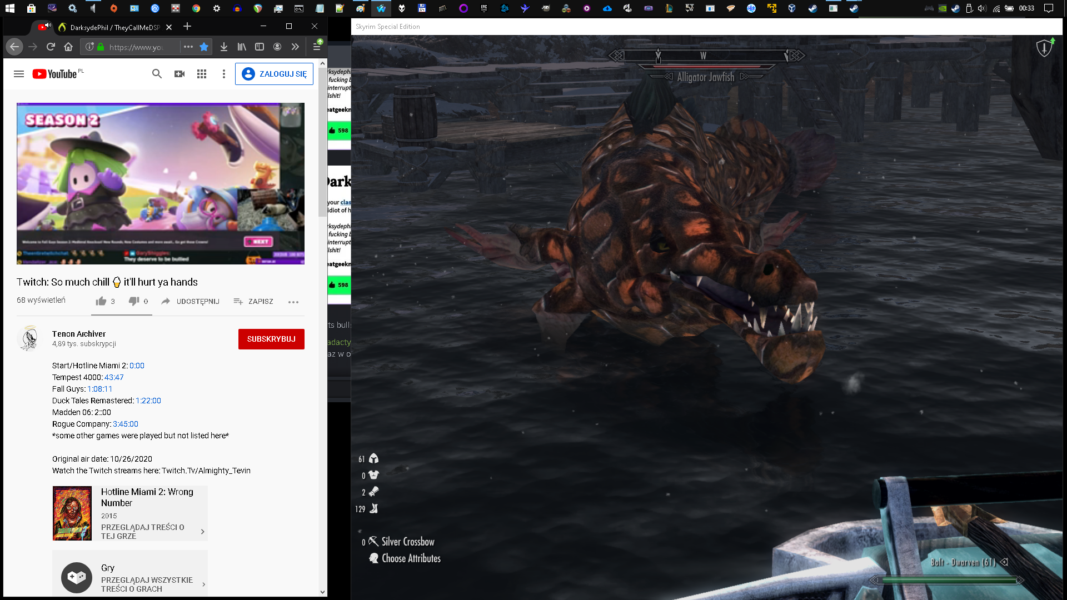Open Hotline Miami 2: Wrong Number game card

coord(130,513)
